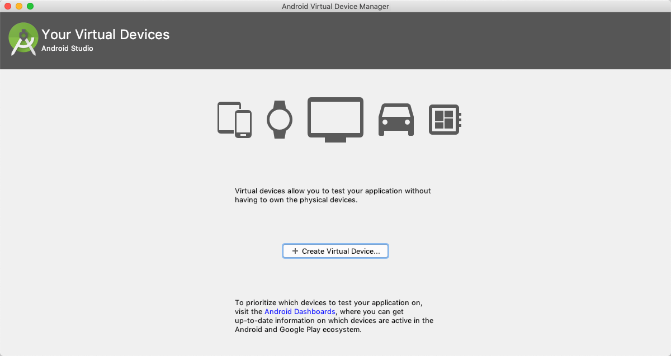
Task: Click the Android Studio subtitle text
Action: 67,49
